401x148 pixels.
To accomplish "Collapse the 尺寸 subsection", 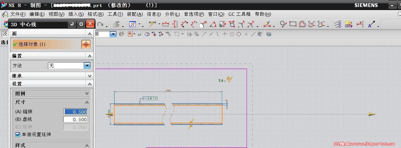I will pos(87,102).
